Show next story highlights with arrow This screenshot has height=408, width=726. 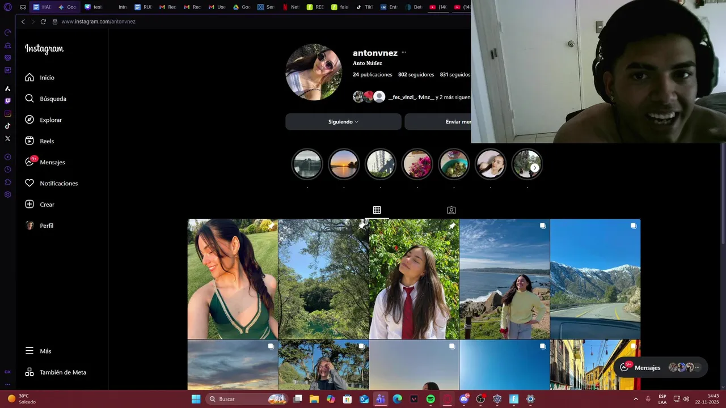point(534,168)
